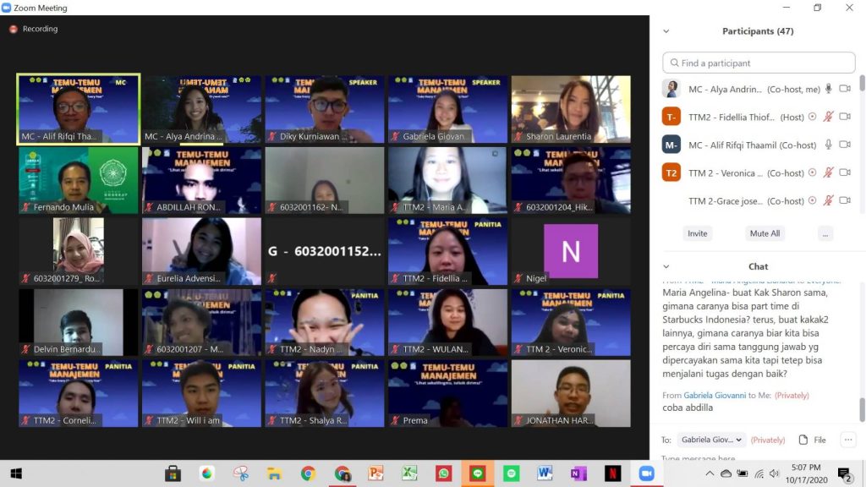The image size is (866, 487).
Task: Select Nigel's purple N video tile
Action: [x=571, y=251]
